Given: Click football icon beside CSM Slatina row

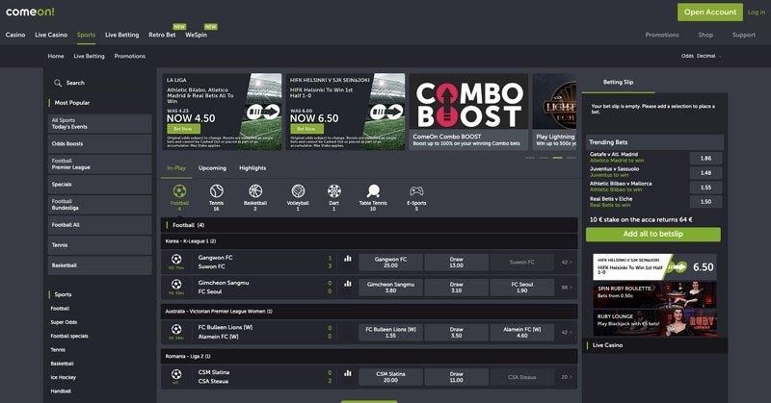Looking at the screenshot, I should coord(176,374).
